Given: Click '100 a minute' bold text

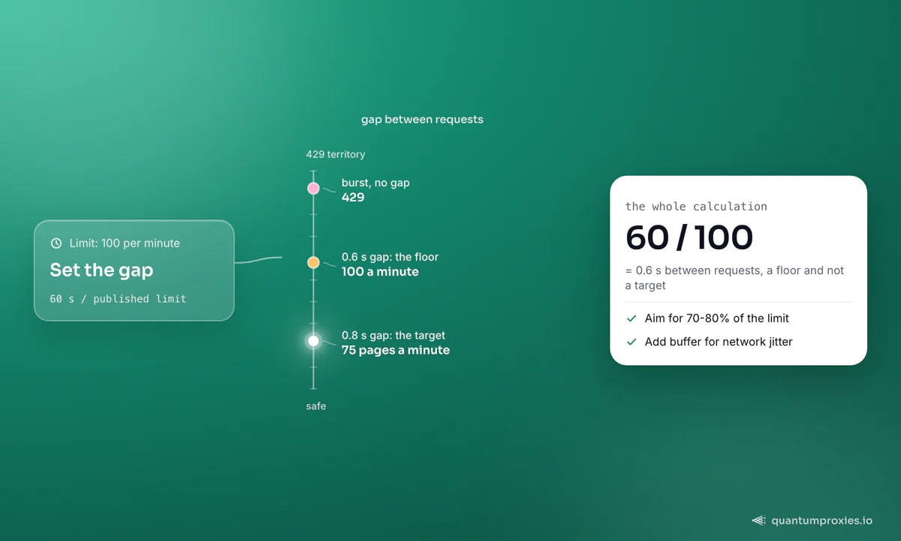Looking at the screenshot, I should point(380,272).
